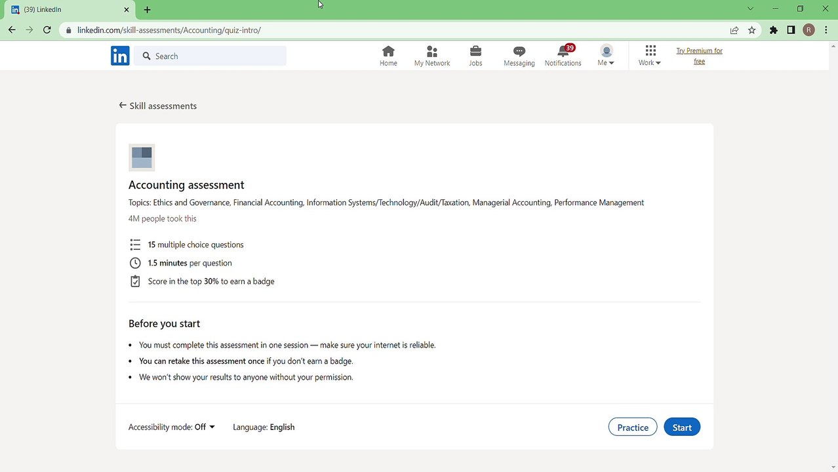Go to the Home feed icon
Viewport: 838px width, 472px height.
[x=388, y=52]
